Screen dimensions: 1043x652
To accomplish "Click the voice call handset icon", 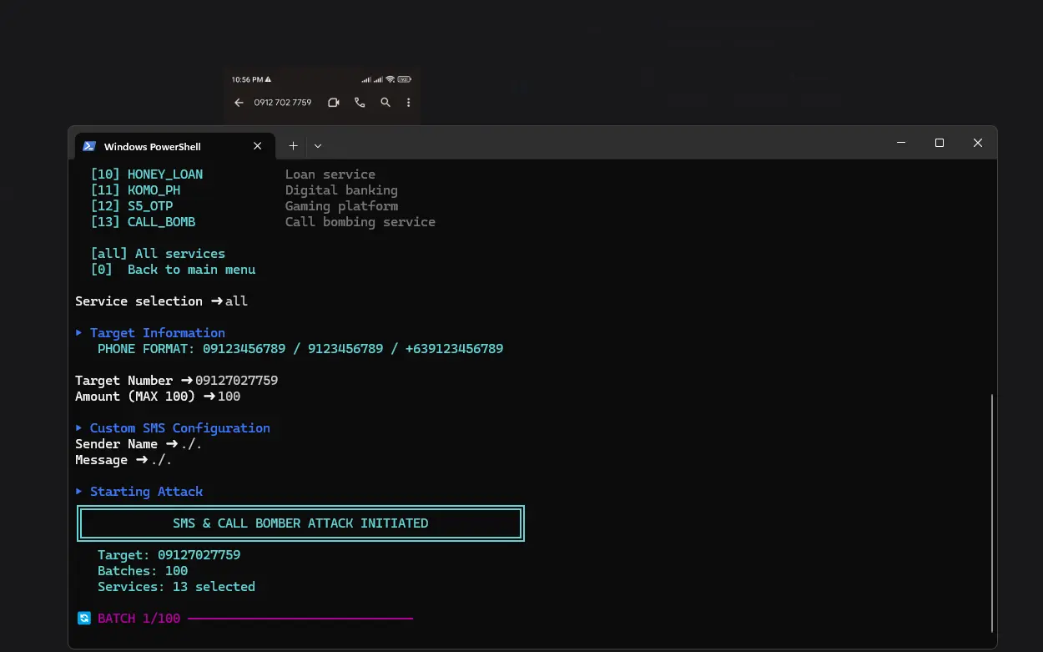I will 360,103.
